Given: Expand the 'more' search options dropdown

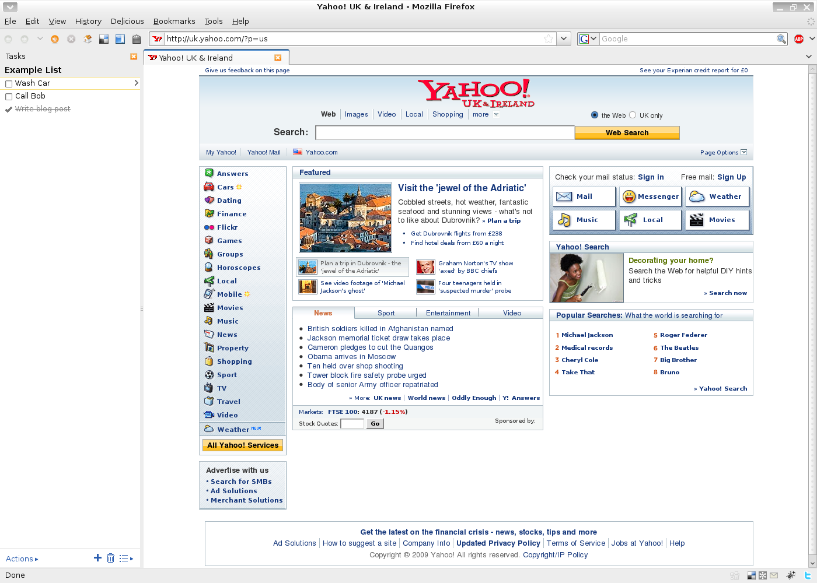Looking at the screenshot, I should point(496,114).
